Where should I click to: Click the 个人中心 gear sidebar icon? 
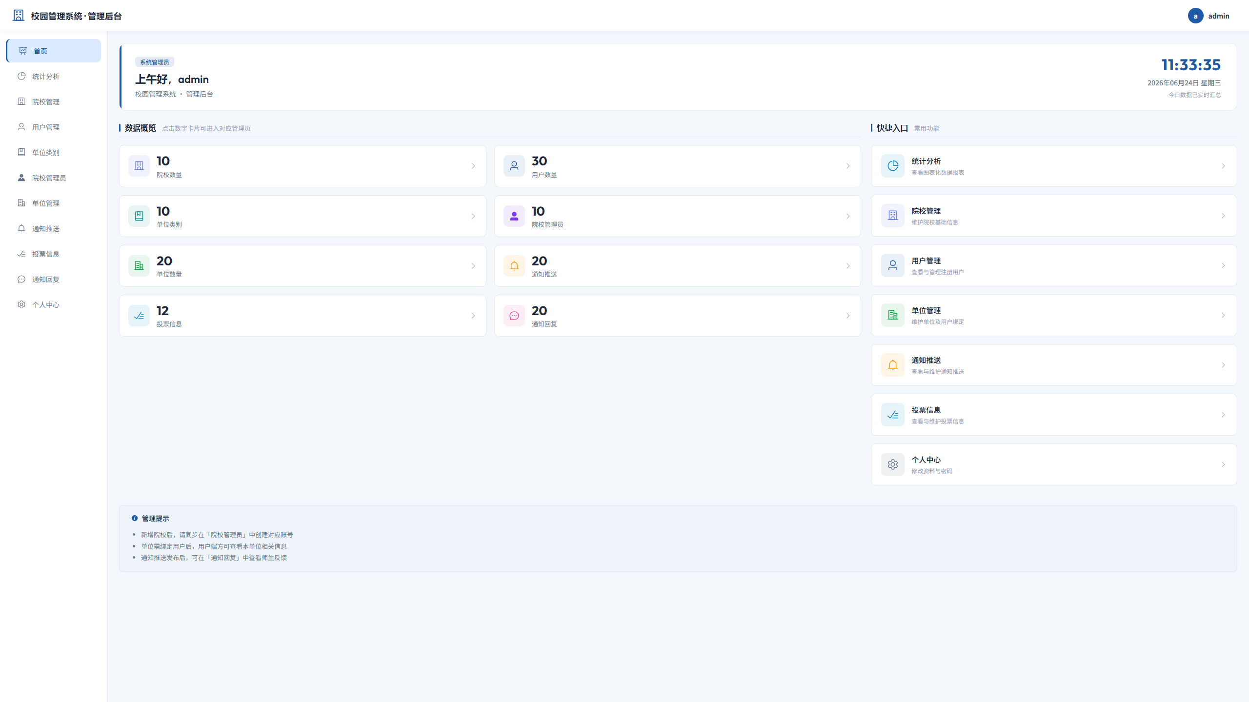[x=21, y=304]
